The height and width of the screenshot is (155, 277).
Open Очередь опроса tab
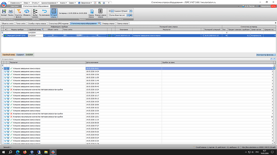108,24
